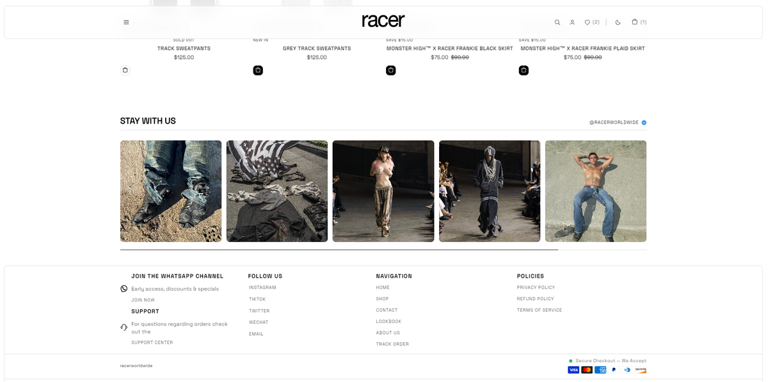Click the bag icon under Track Sweatpants
Image resolution: width=768 pixels, height=382 pixels.
point(125,70)
